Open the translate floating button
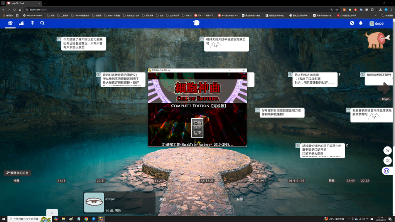 point(387,151)
